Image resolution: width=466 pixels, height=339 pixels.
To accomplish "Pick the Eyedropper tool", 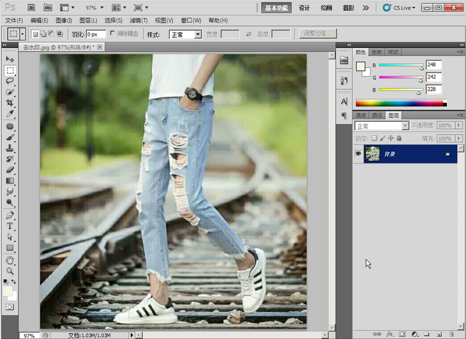I will pos(10,114).
